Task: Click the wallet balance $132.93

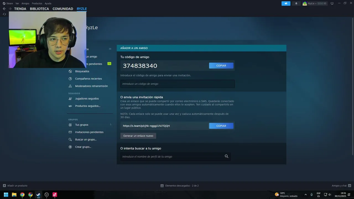Action: point(322,3)
